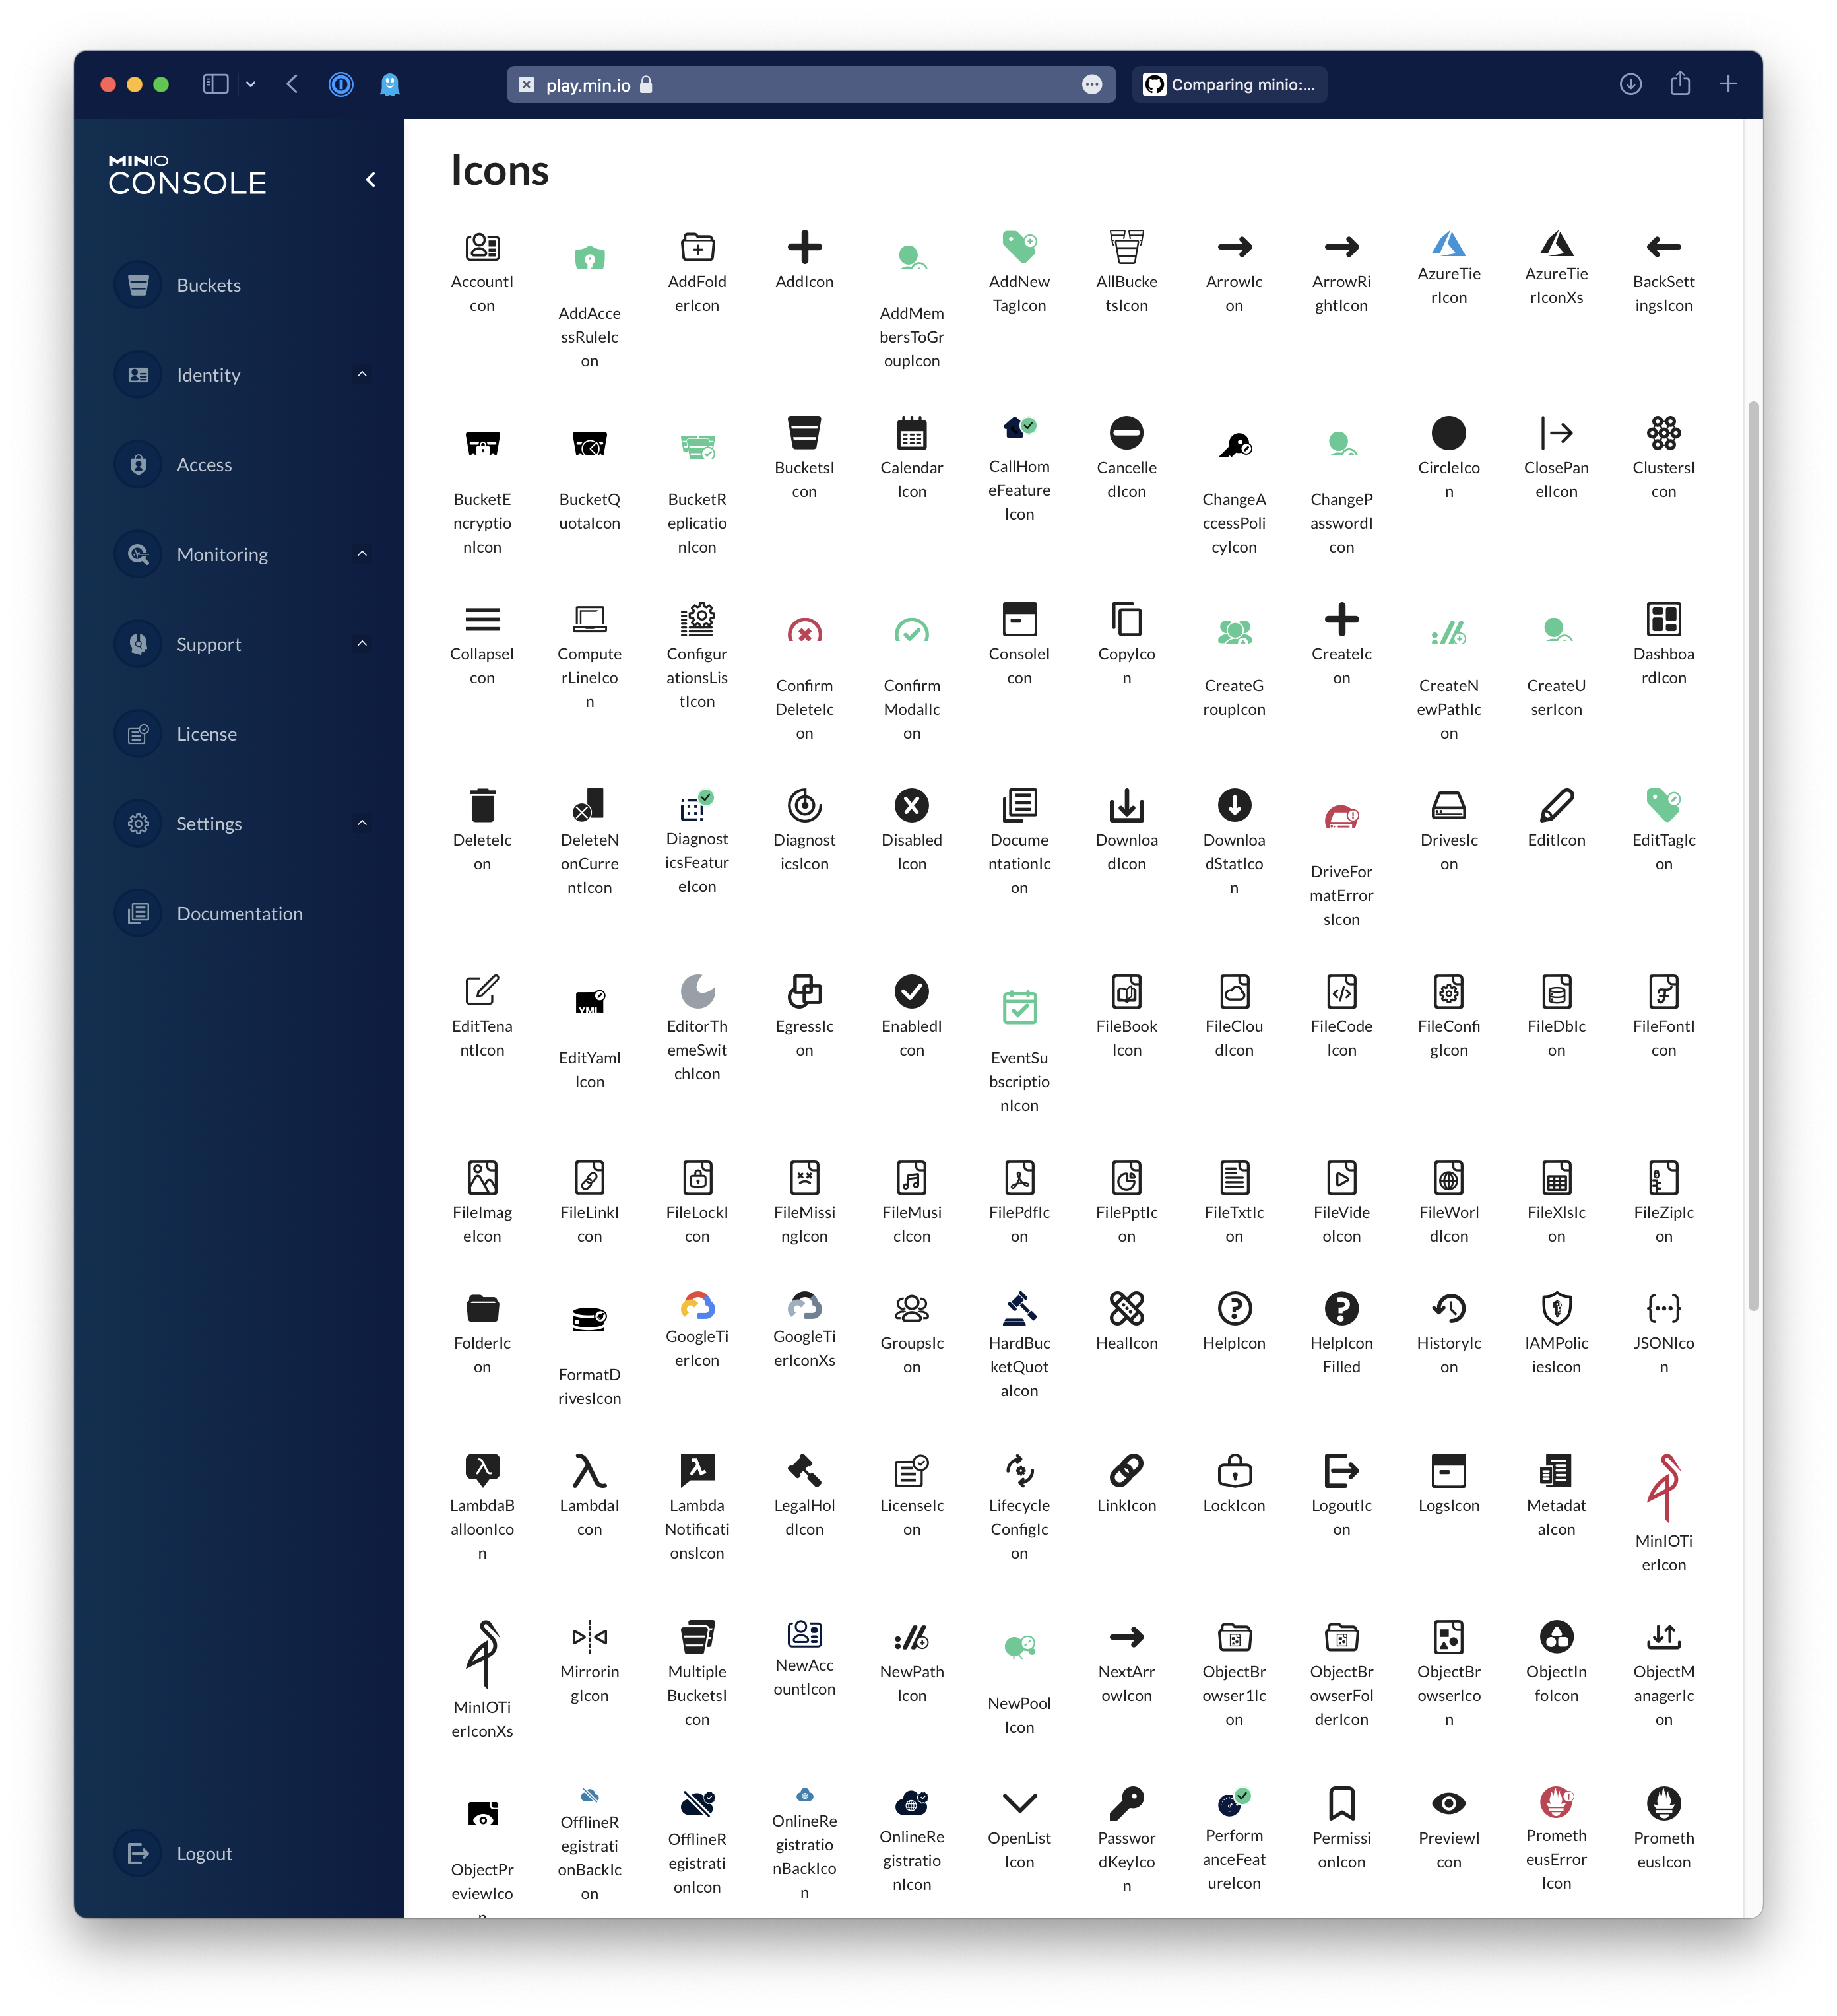Click the Azure tier blue icon
1837x2016 pixels.
(x=1448, y=243)
